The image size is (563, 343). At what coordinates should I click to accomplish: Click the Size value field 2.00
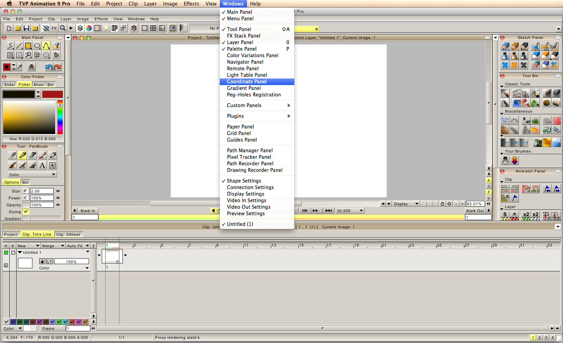[x=42, y=191]
